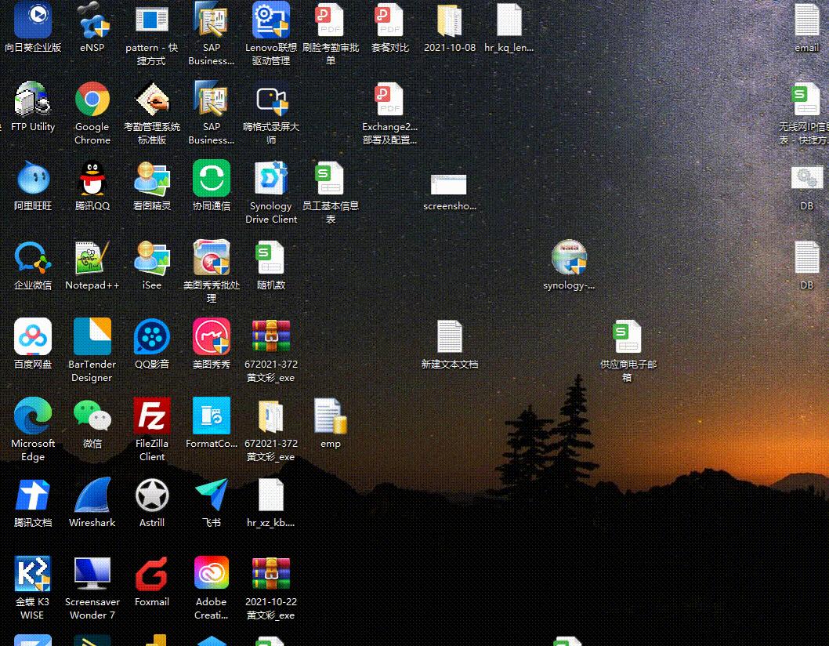The height and width of the screenshot is (646, 829).
Task: Select the 阿里旺旺 icon
Action: (x=33, y=178)
